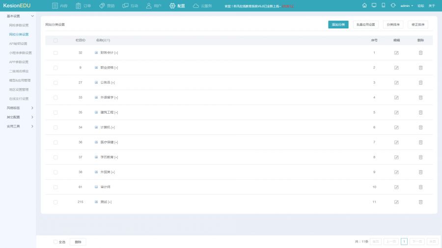Open the 关于 link in header

(x=432, y=5)
